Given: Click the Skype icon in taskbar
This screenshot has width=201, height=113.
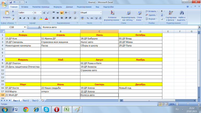Looking at the screenshot, I should pyautogui.click(x=46, y=109).
